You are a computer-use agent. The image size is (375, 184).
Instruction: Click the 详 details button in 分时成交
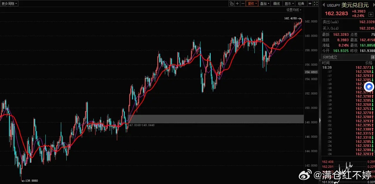coord(373,57)
